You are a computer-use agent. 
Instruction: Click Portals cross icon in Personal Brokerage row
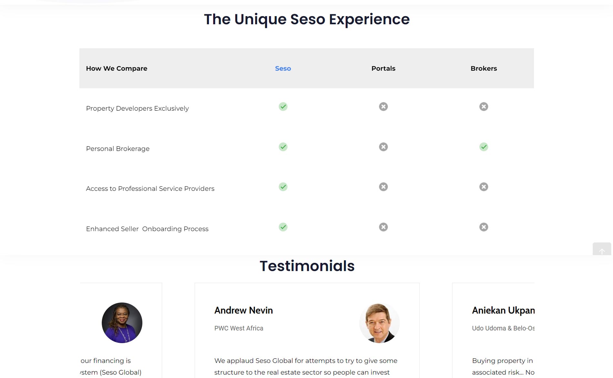coord(383,147)
